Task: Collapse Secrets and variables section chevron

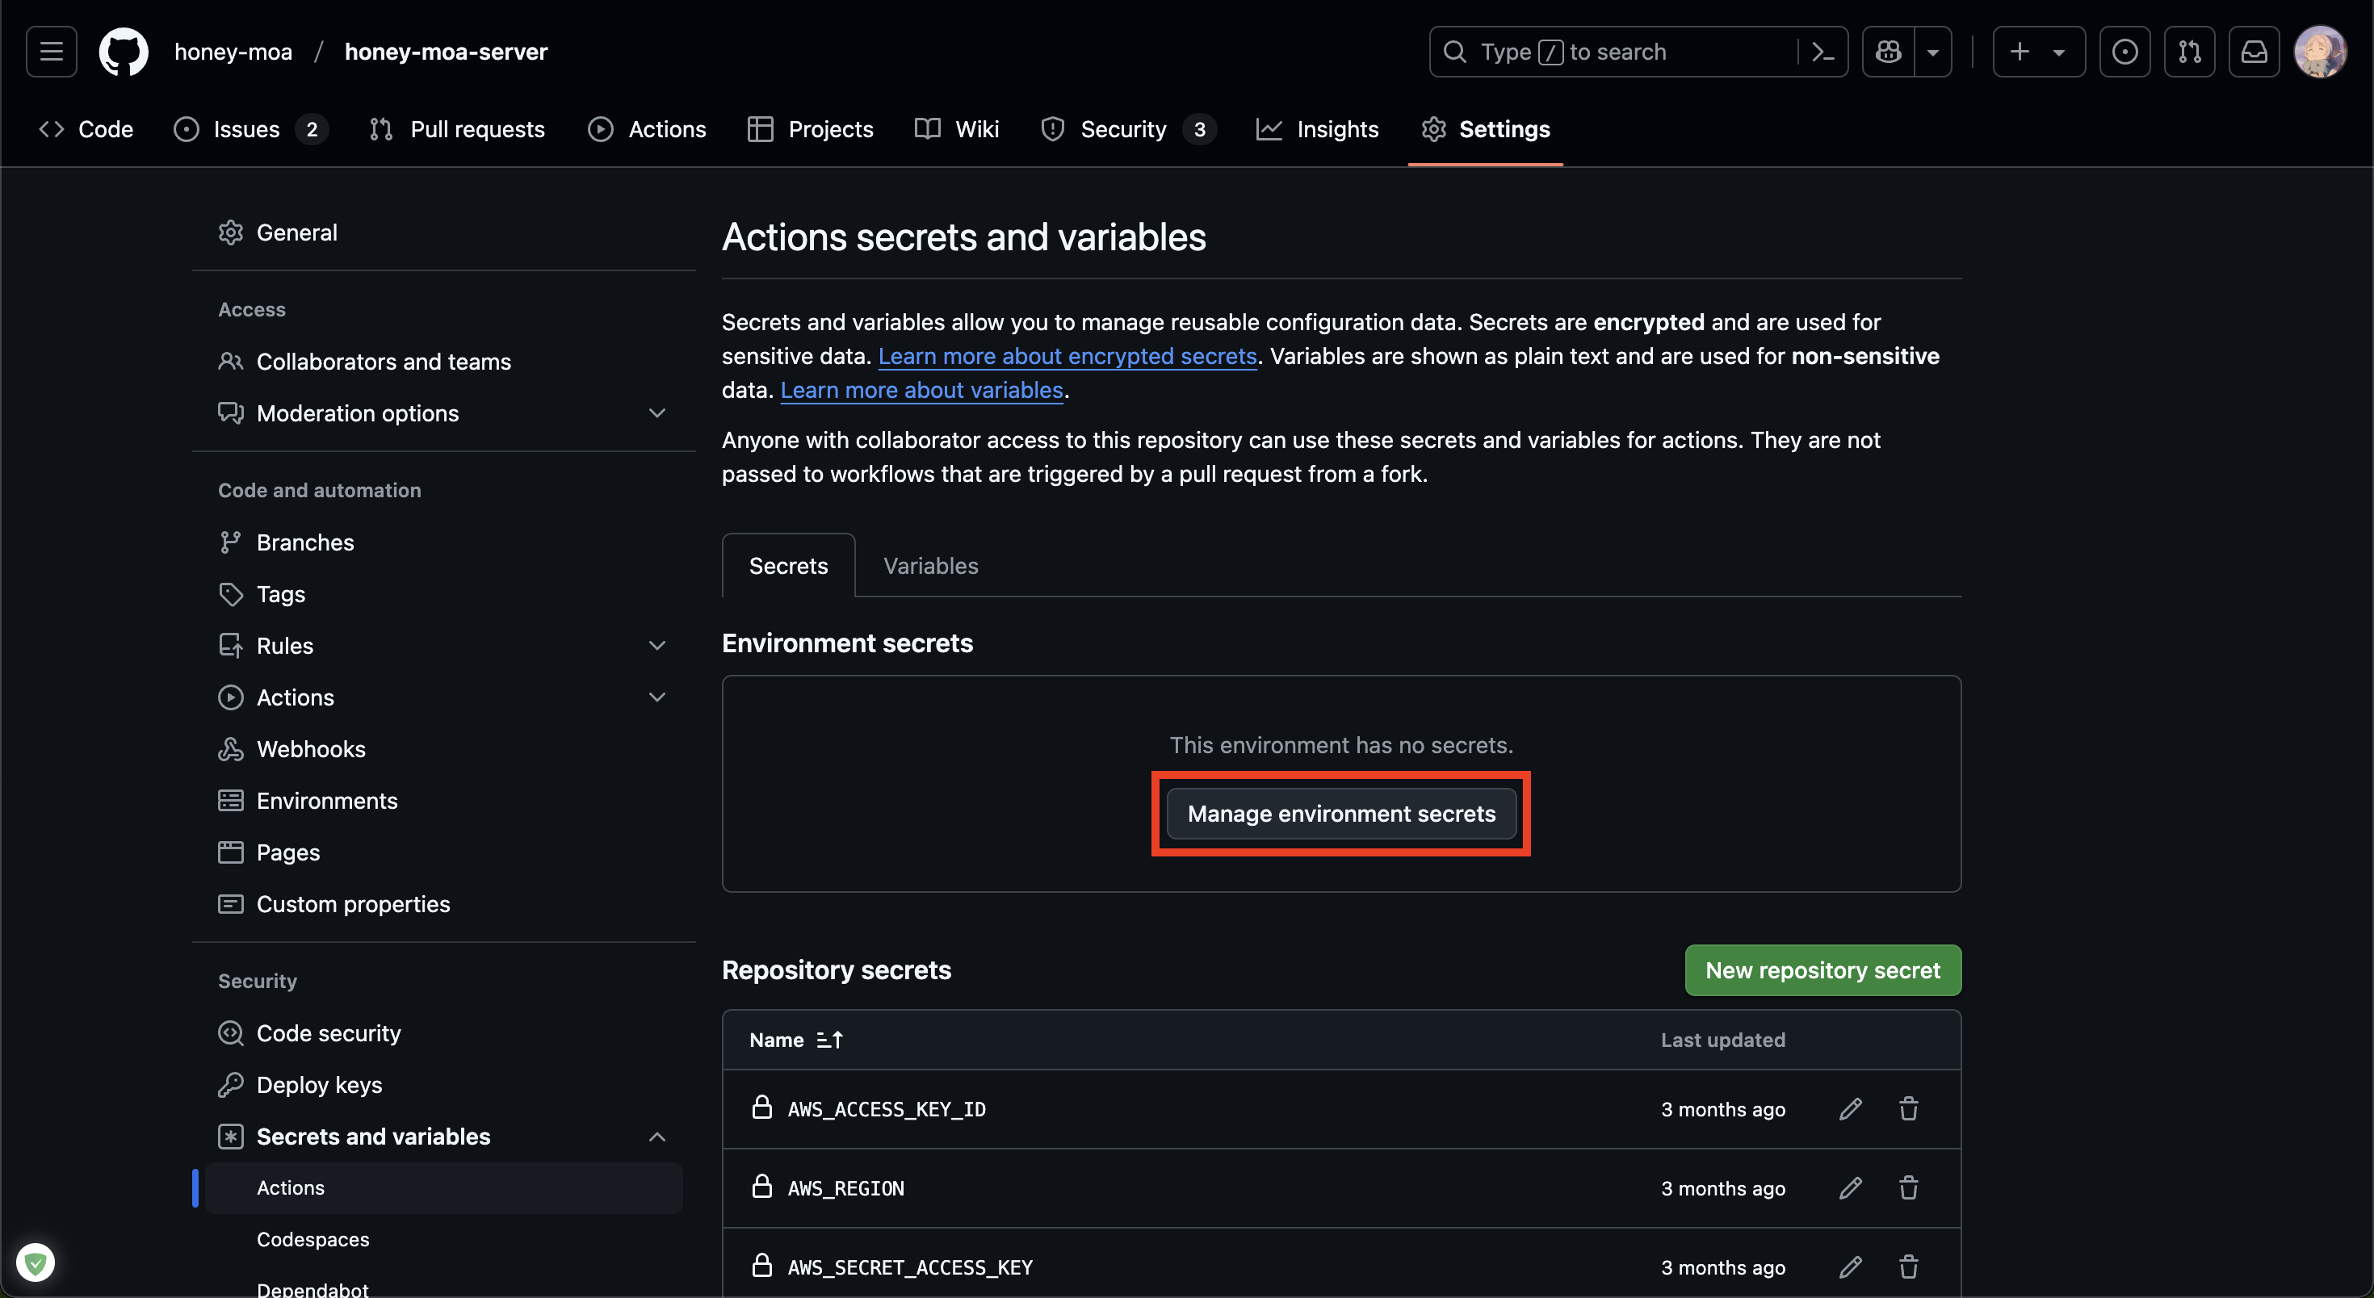Action: (x=657, y=1136)
